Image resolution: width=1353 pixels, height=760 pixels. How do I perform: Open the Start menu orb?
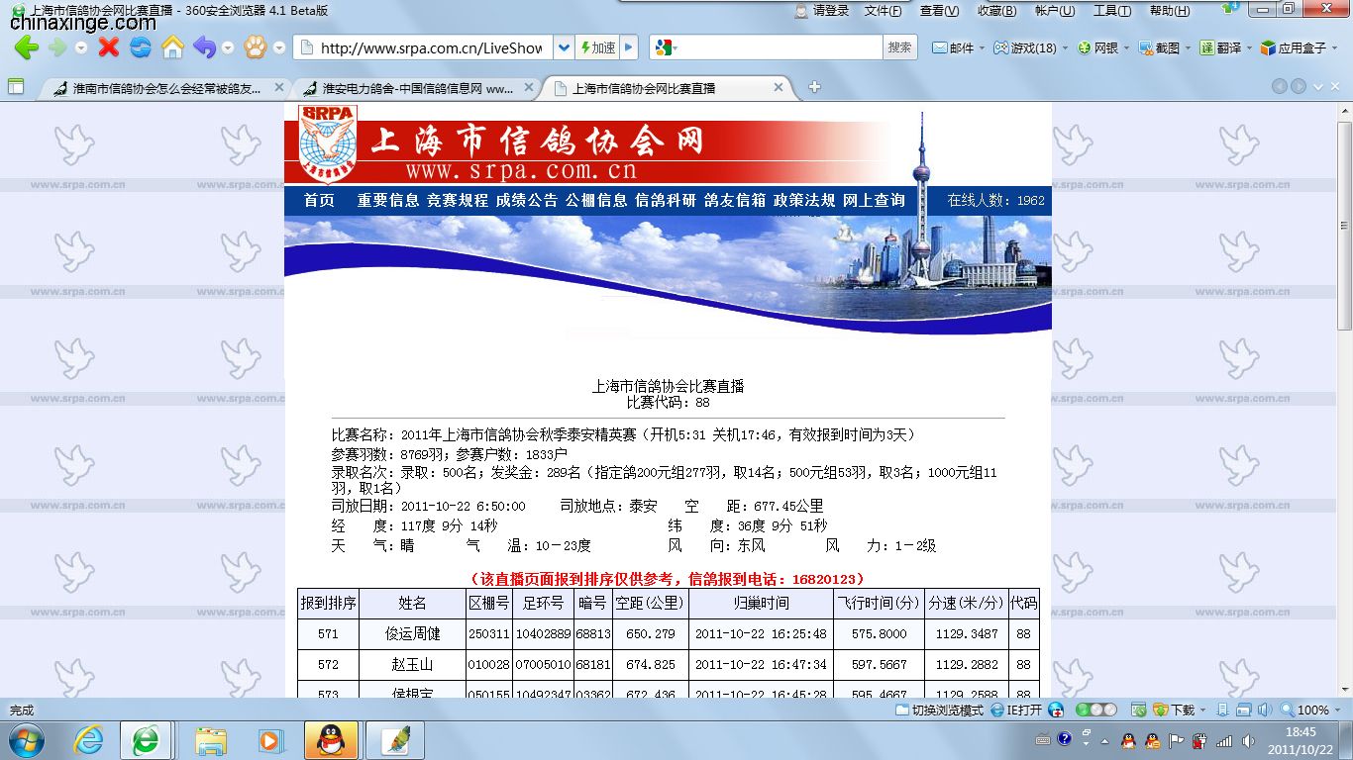point(26,739)
